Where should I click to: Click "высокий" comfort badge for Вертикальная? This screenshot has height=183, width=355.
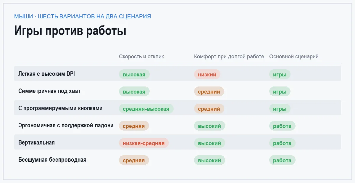click(x=209, y=143)
